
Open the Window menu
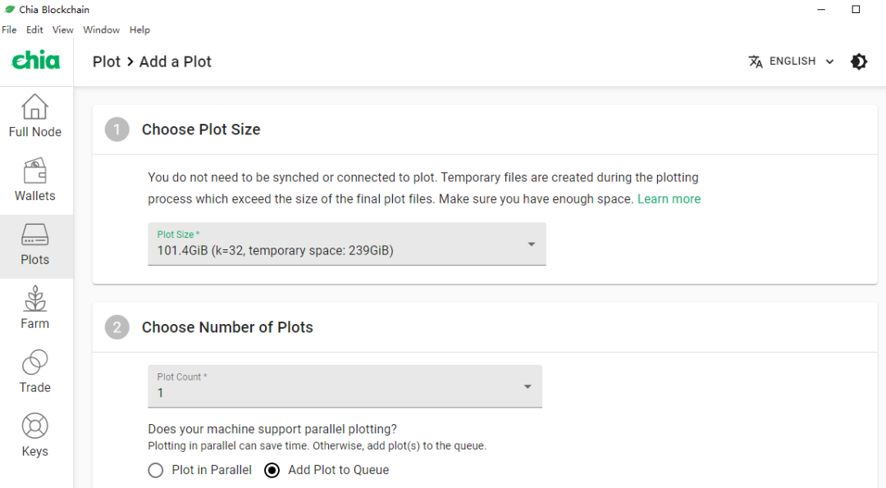point(101,30)
